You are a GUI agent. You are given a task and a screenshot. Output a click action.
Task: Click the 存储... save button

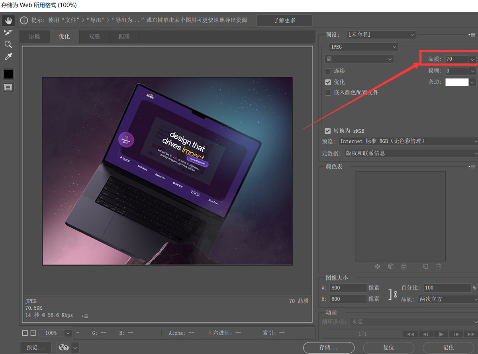(x=329, y=348)
